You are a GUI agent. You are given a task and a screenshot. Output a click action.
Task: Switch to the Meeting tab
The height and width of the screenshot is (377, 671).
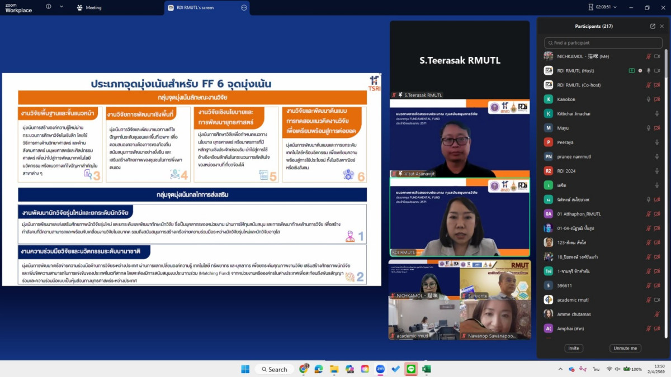click(x=89, y=8)
